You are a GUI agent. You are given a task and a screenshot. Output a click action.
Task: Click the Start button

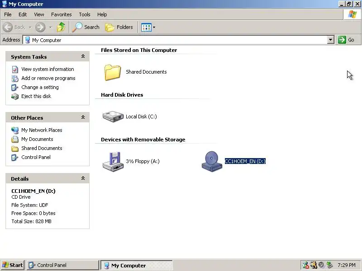click(x=13, y=265)
